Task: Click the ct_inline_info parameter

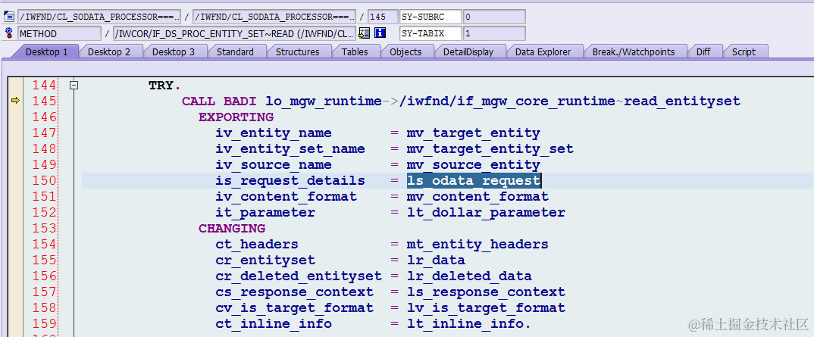Action: pos(274,323)
